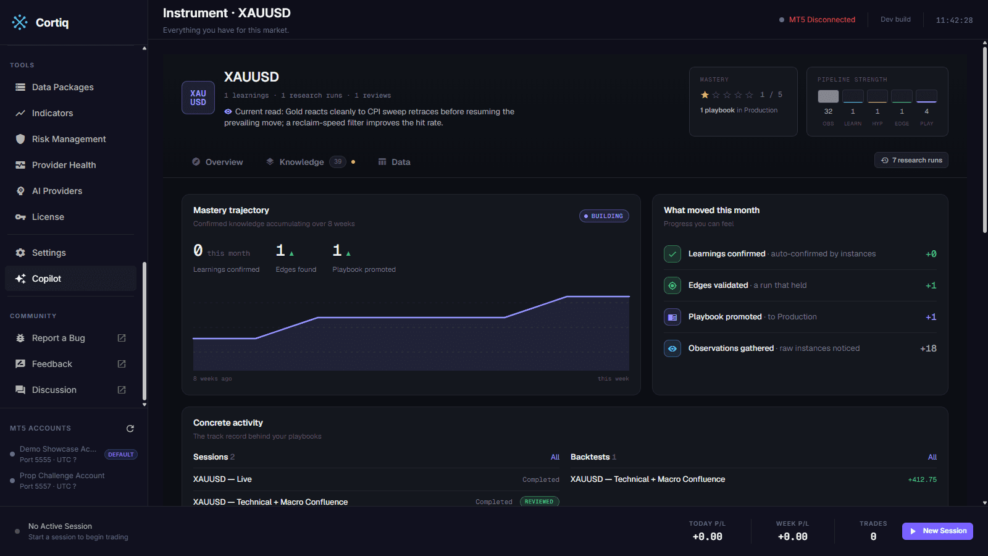Viewport: 988px width, 556px height.
Task: Start a New Session
Action: click(x=937, y=531)
